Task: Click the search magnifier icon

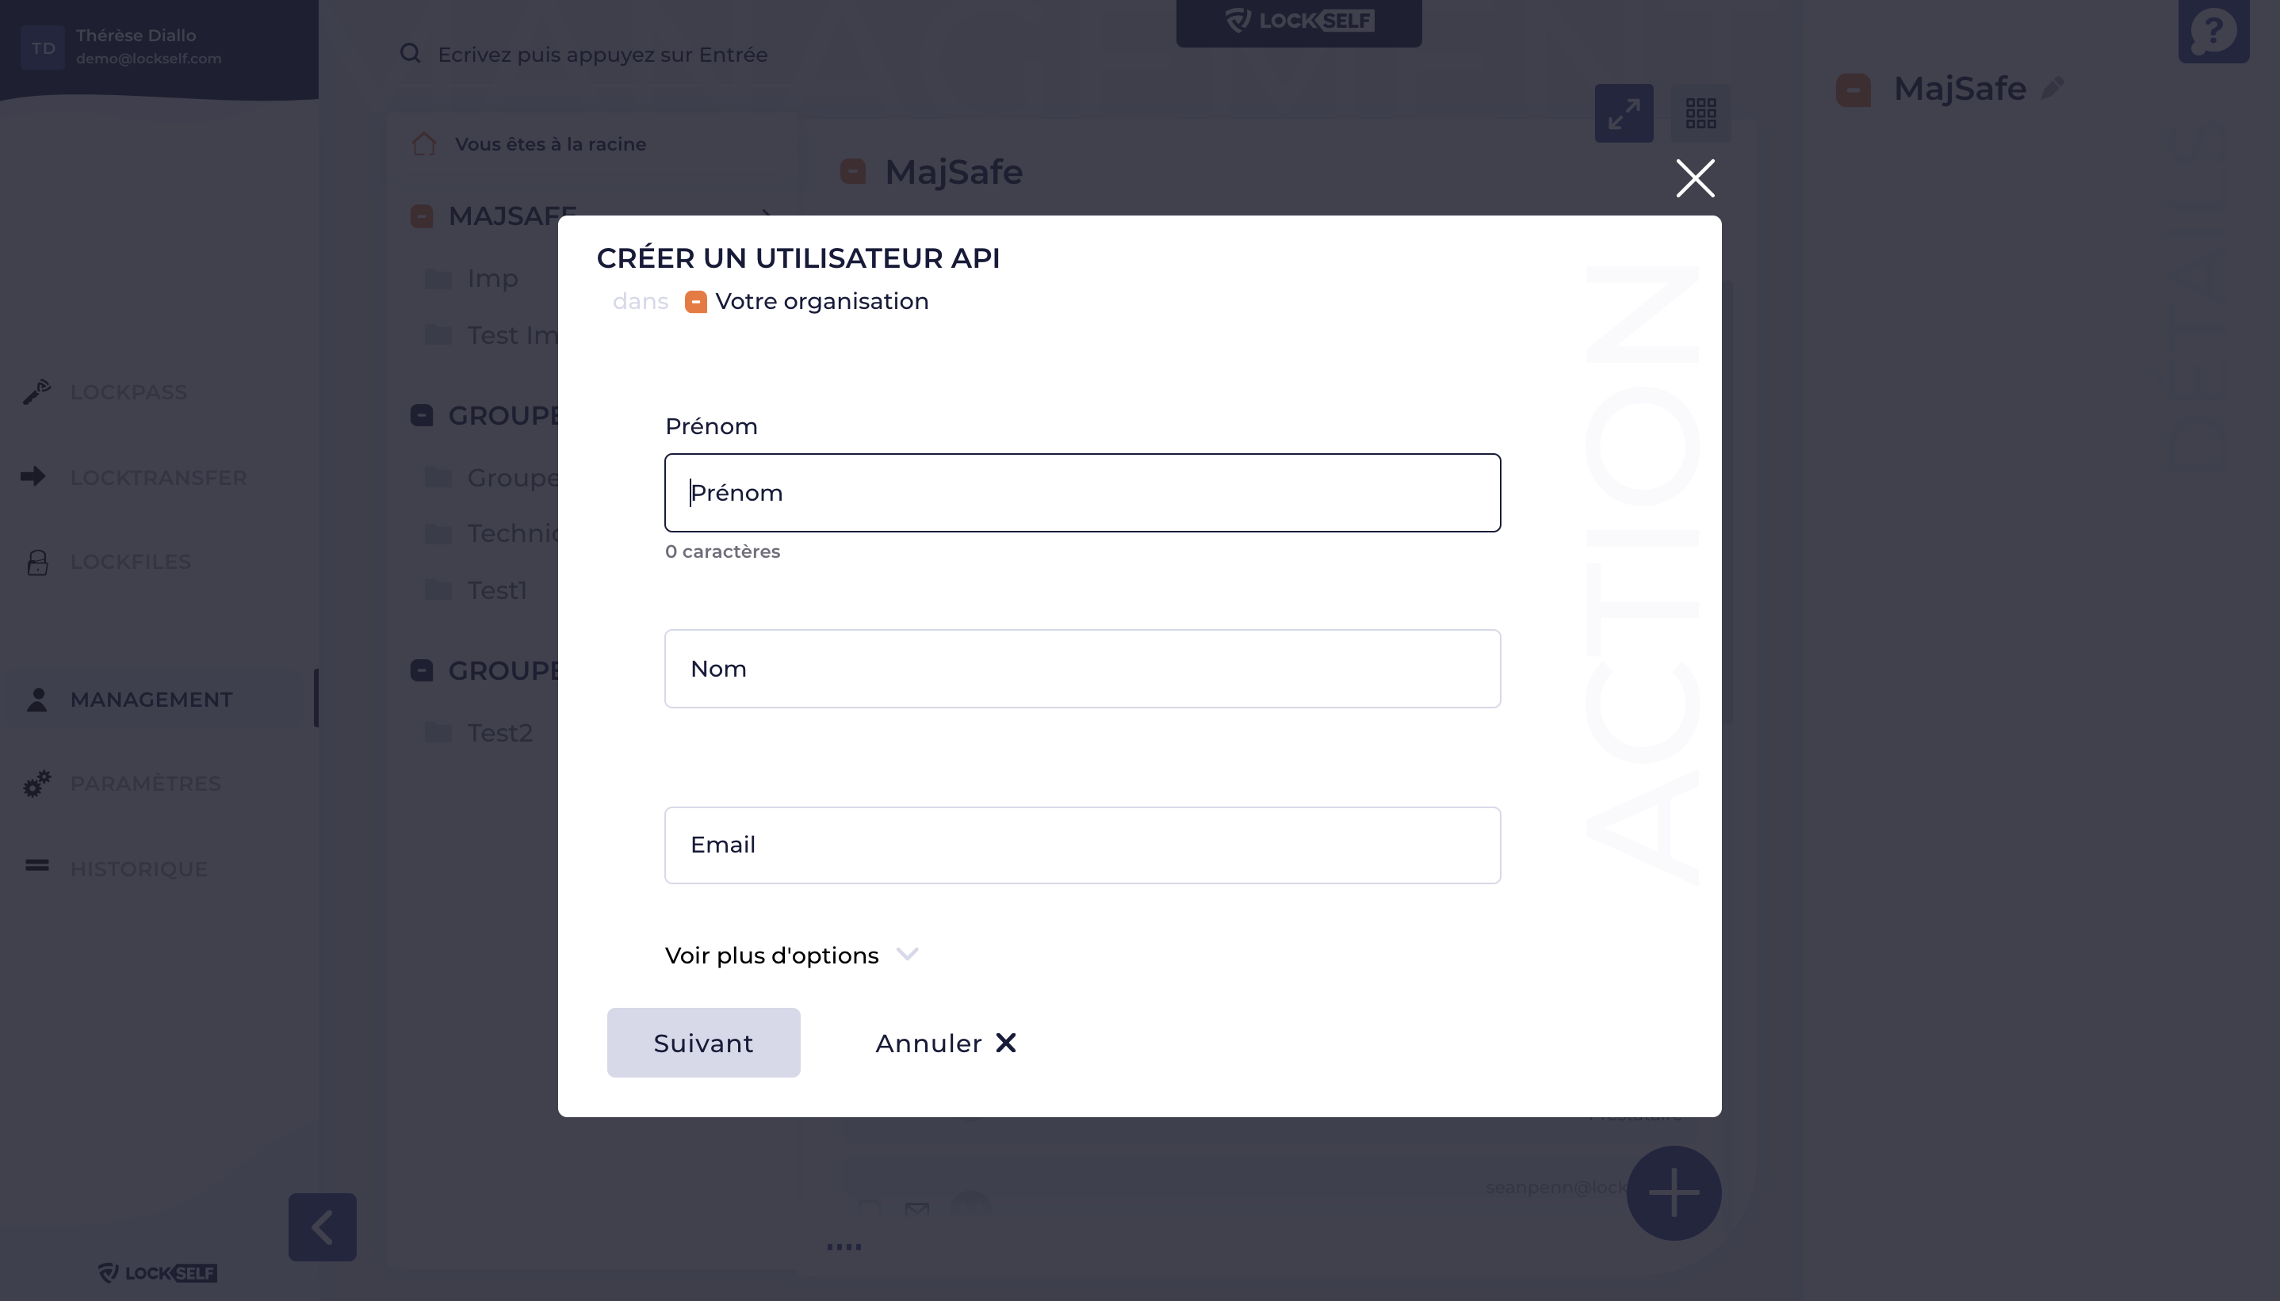Action: [410, 54]
